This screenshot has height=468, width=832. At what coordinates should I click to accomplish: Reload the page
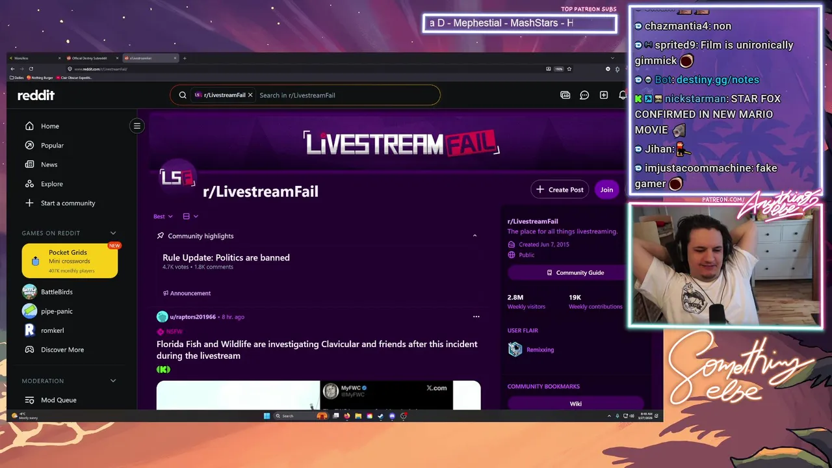(31, 69)
